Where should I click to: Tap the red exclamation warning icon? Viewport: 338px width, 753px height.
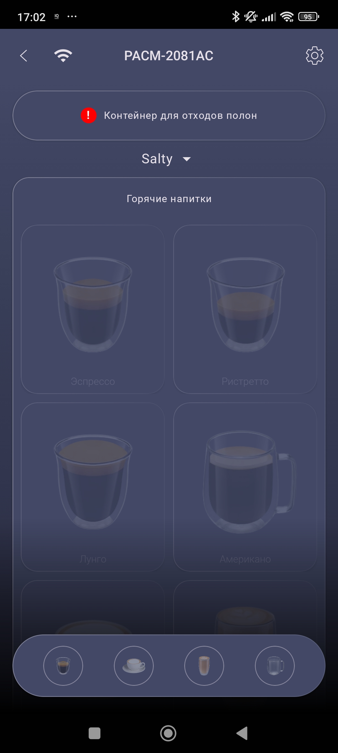tap(88, 116)
